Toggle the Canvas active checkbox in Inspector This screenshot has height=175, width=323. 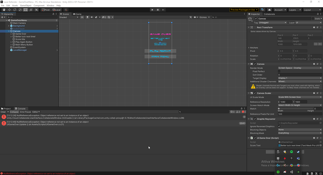[256, 19]
